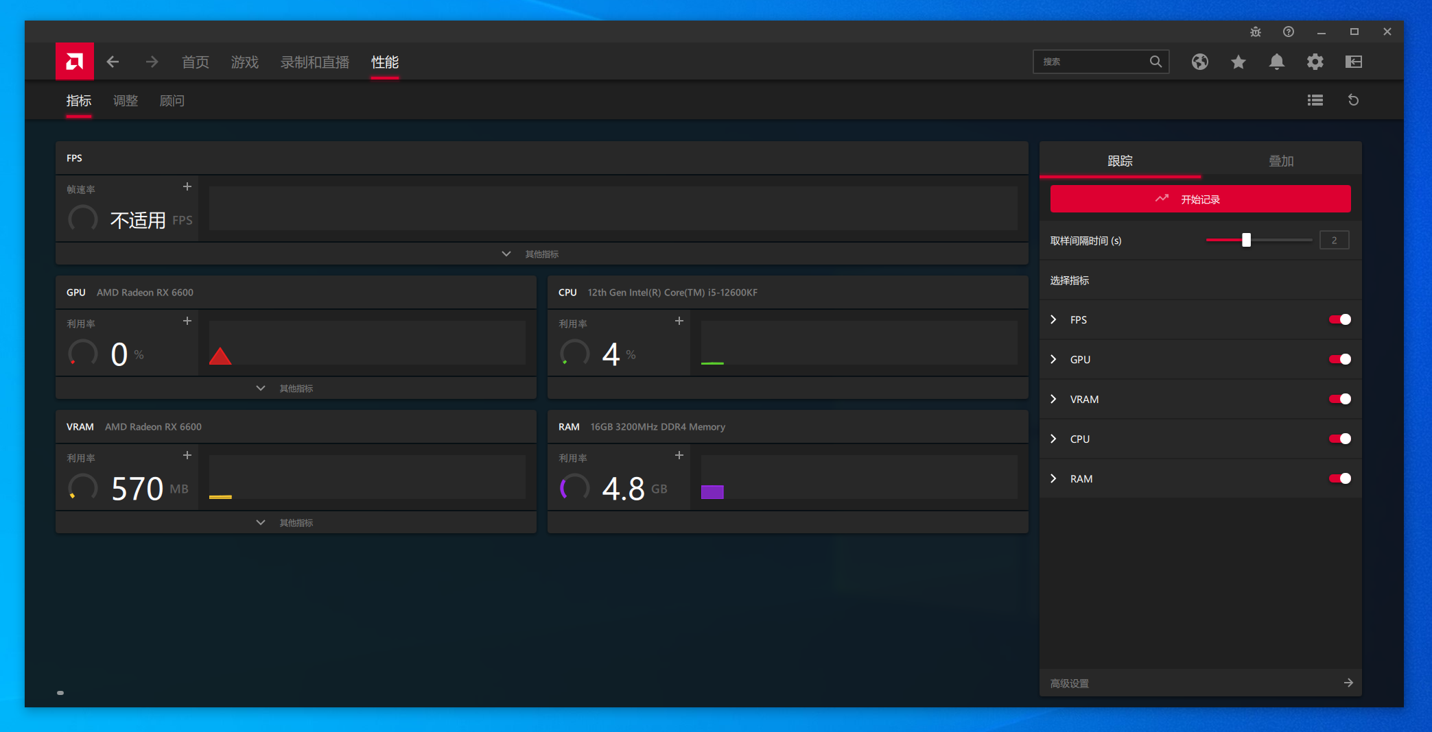The height and width of the screenshot is (732, 1432).
Task: Expand GPU metric options chevron
Action: pyautogui.click(x=1054, y=359)
